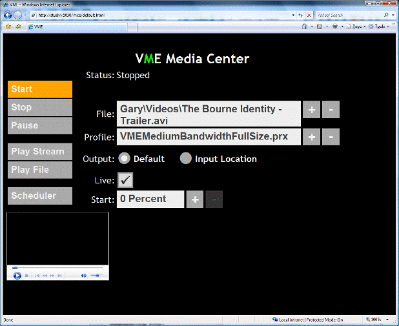Click the Refresh page icon

pyautogui.click(x=300, y=15)
